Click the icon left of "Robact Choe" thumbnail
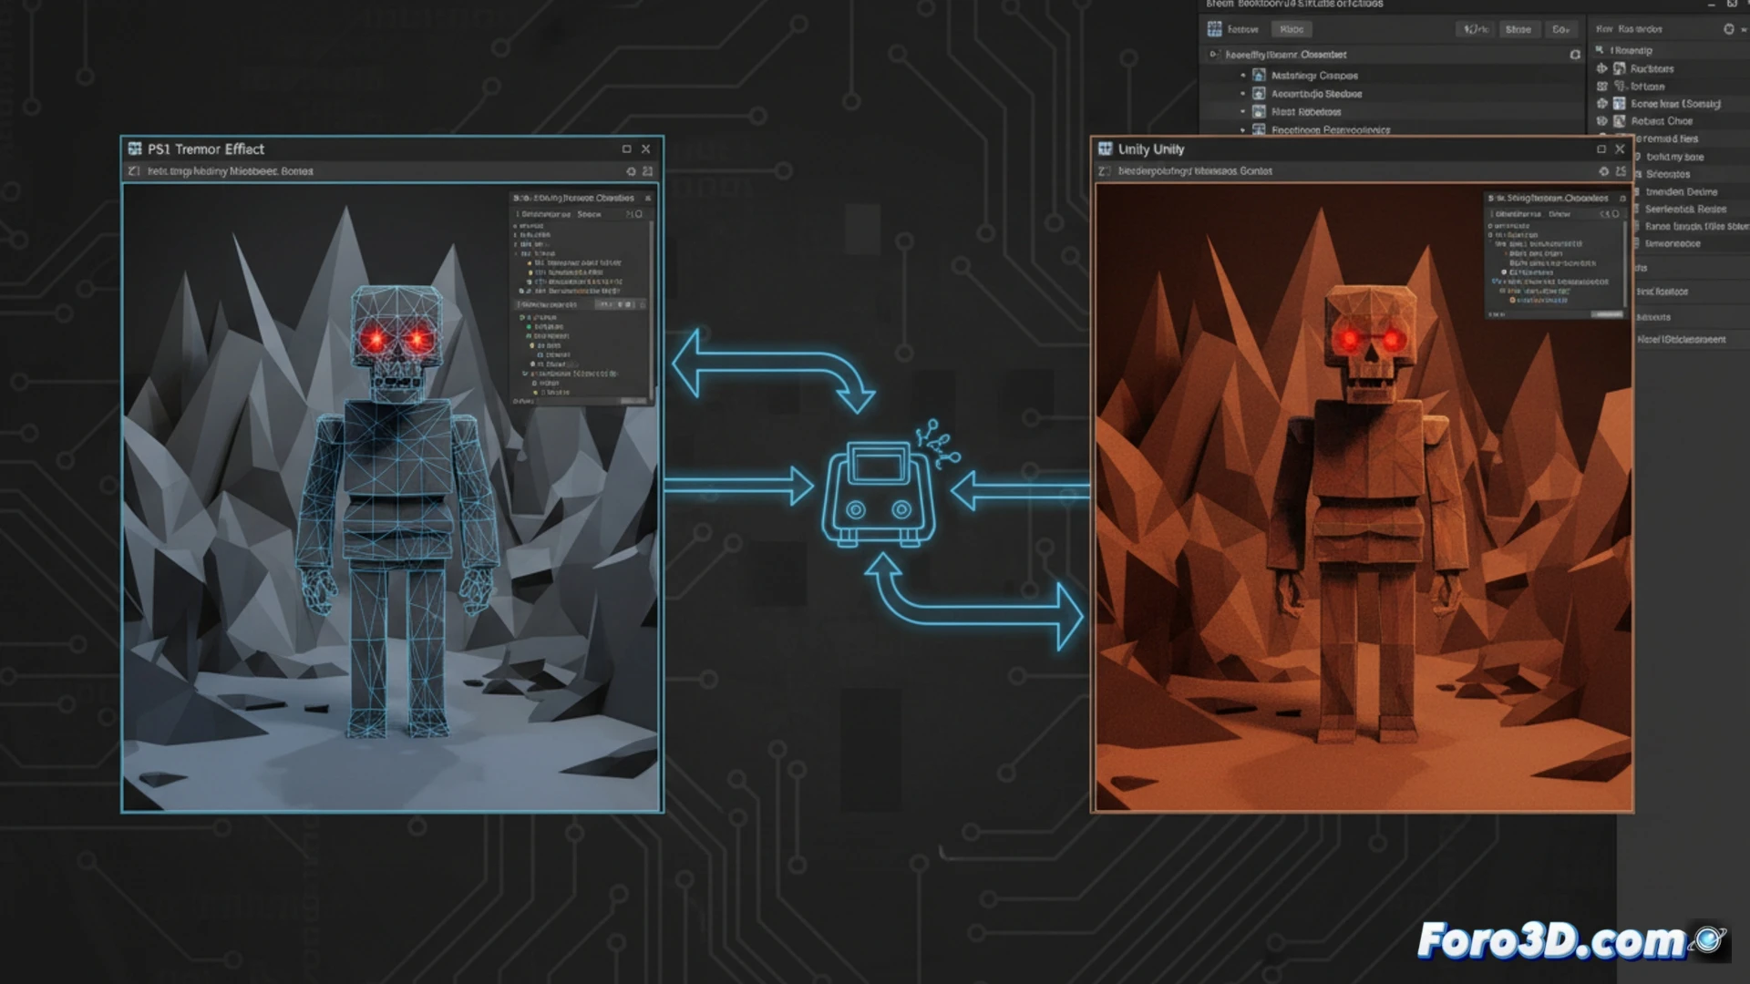Screen dimensions: 1750x984 (1602, 121)
